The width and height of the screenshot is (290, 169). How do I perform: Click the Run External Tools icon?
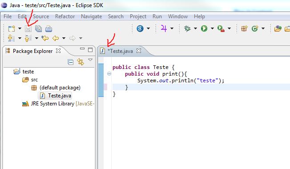coord(221,28)
